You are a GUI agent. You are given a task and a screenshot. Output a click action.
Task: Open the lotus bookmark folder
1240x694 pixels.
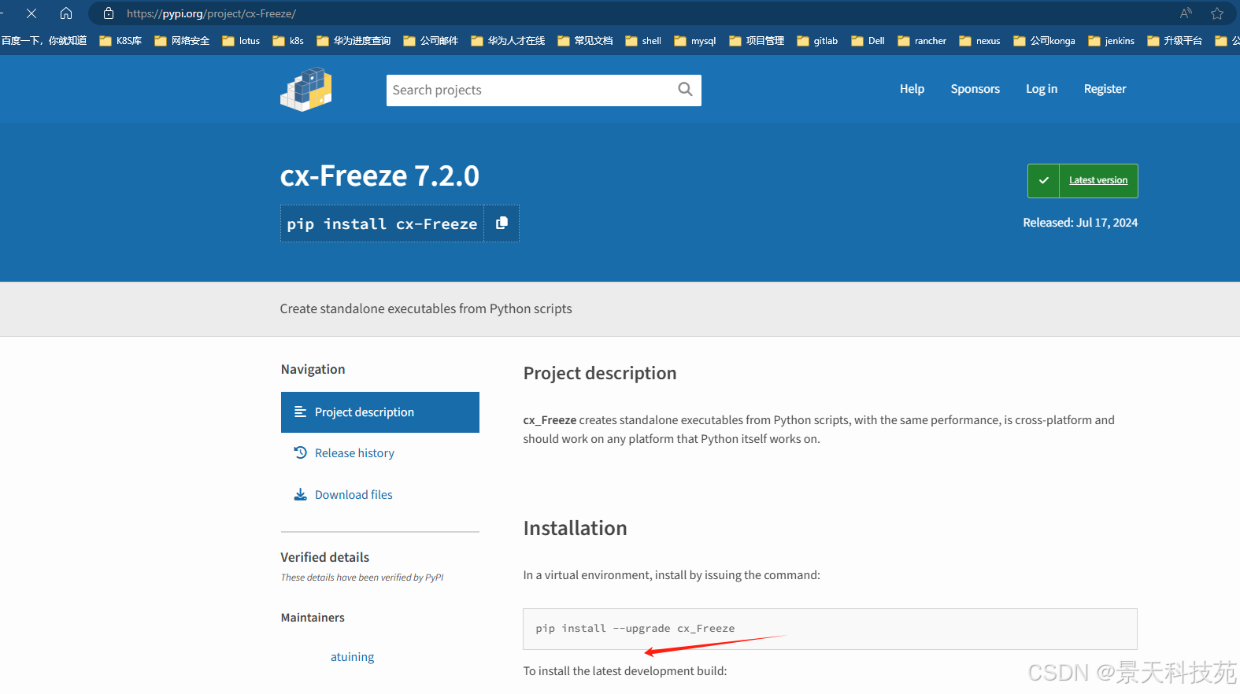[x=241, y=41]
